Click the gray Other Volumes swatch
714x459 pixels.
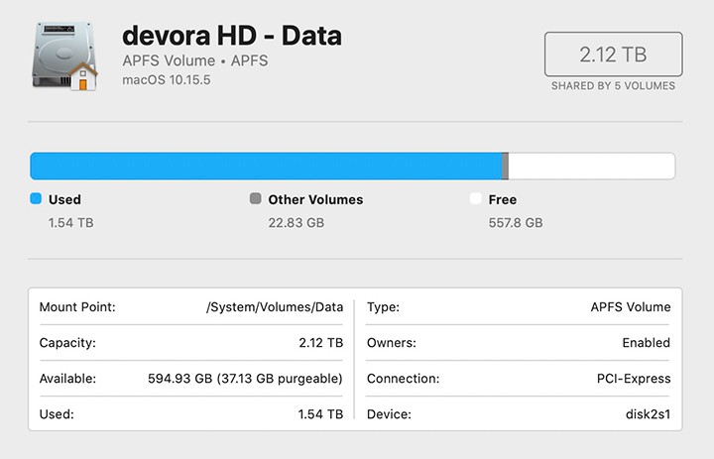tap(256, 199)
